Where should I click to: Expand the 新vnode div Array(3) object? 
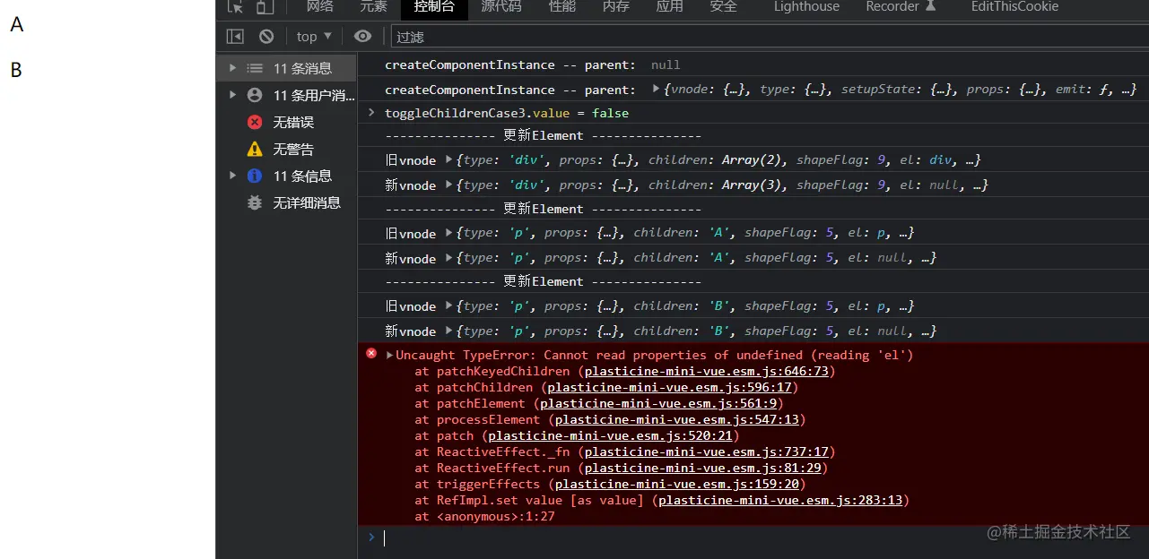point(448,185)
